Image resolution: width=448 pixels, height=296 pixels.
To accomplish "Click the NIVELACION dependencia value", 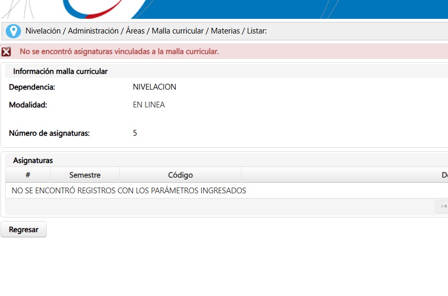I will [155, 87].
